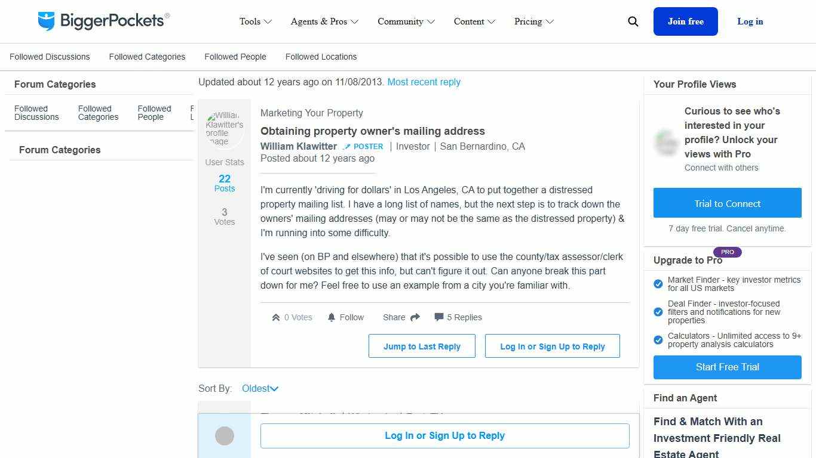This screenshot has width=816, height=458.
Task: Follow the Most recent reply link
Action: point(424,82)
